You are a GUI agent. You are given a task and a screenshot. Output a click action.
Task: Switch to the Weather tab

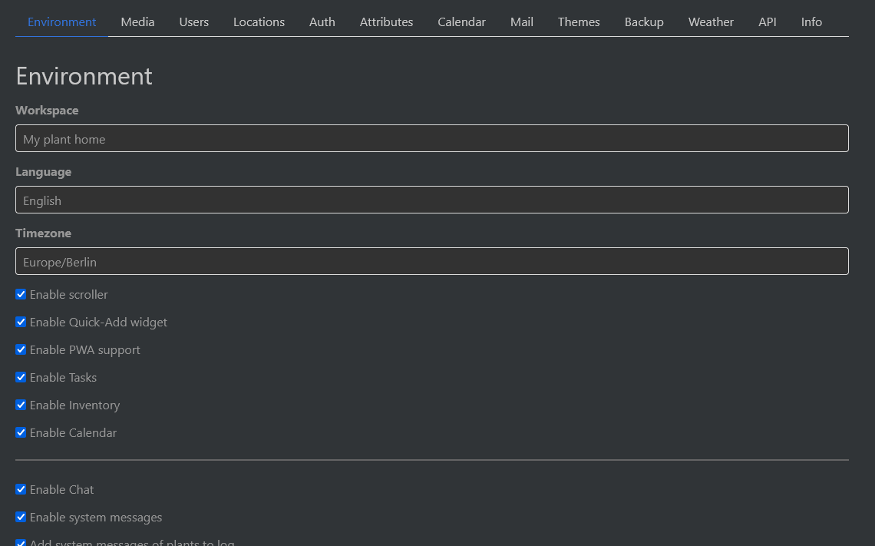click(x=710, y=22)
